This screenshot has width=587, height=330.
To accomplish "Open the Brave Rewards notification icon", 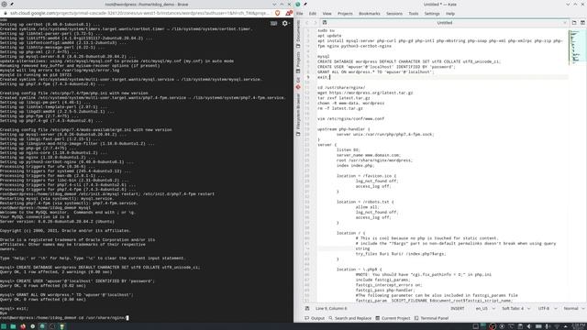I will pyautogui.click(x=289, y=13).
